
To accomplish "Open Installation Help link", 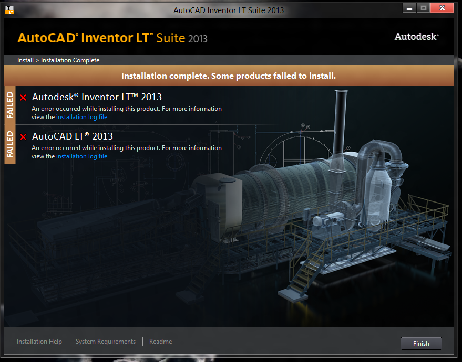I will [x=39, y=342].
